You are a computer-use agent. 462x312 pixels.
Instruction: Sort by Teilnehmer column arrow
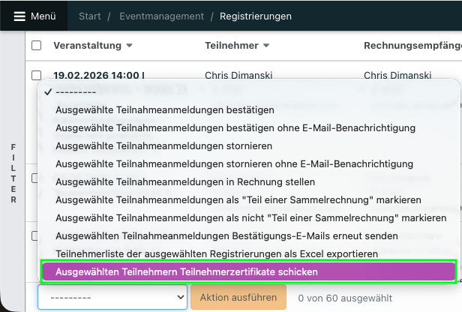point(266,46)
